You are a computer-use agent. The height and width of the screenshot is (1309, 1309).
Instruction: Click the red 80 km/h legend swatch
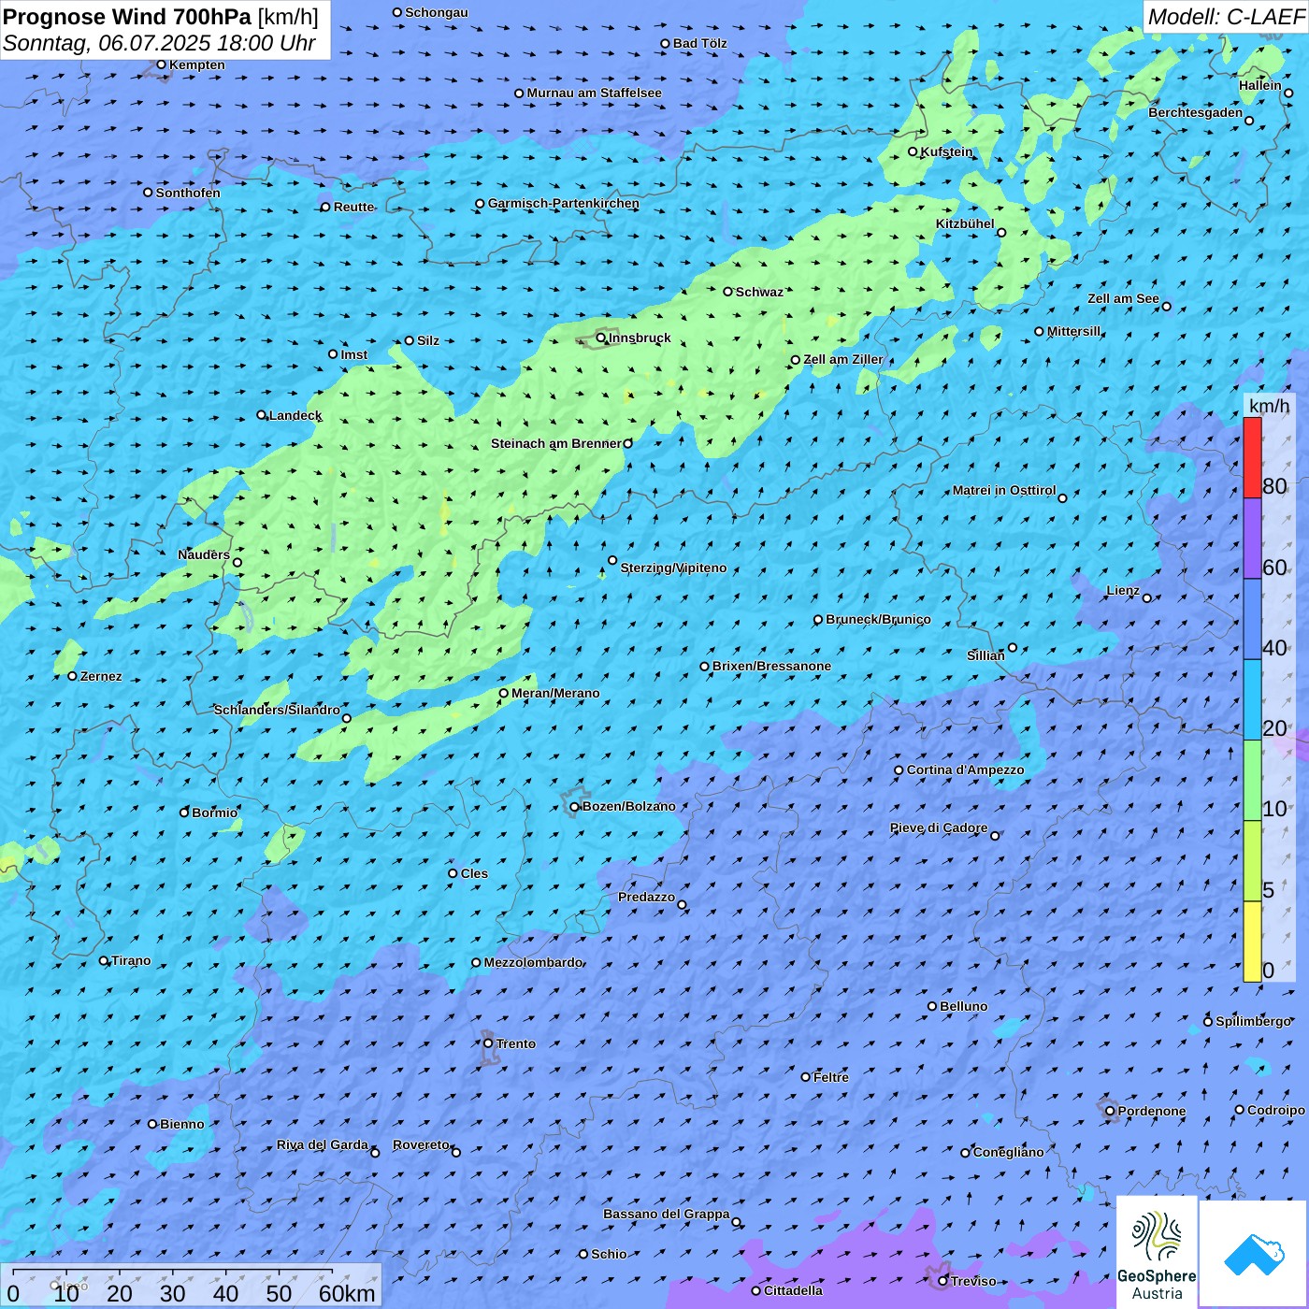click(1252, 457)
